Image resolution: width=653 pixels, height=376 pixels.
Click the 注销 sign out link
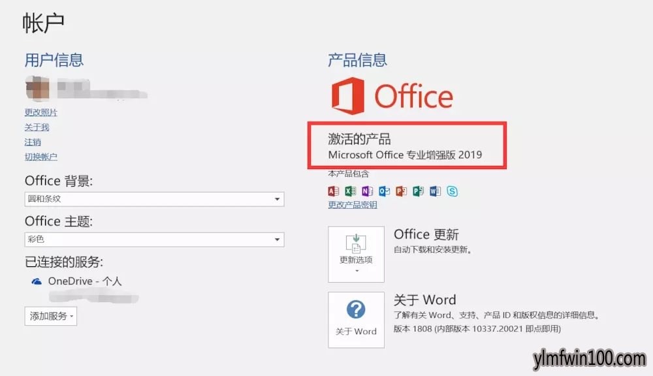[x=33, y=142]
